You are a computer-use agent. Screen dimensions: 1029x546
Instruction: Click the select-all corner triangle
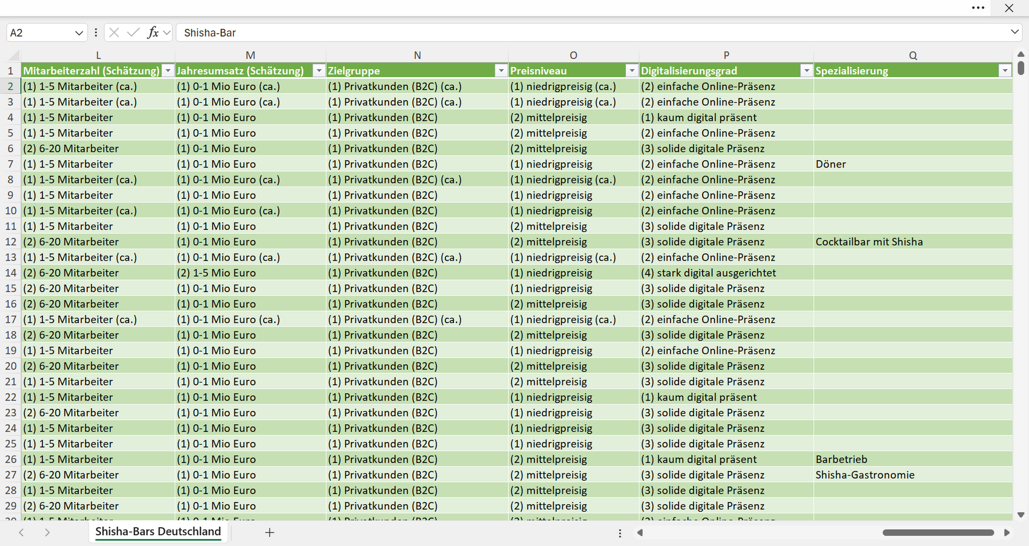(x=14, y=55)
